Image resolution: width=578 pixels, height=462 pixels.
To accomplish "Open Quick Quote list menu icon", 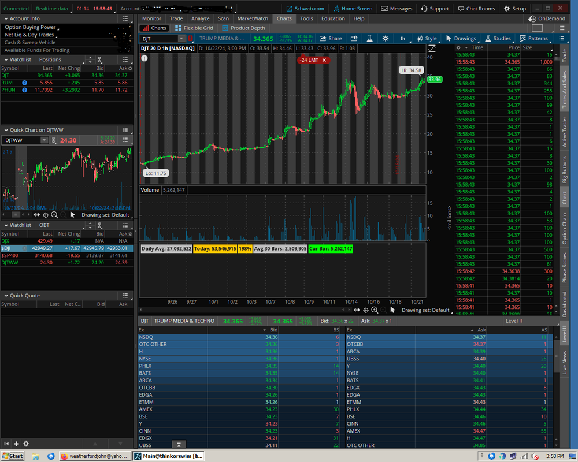I will coord(125,296).
